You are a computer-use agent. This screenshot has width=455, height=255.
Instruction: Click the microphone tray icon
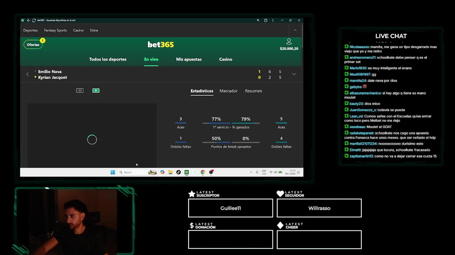click(257, 172)
